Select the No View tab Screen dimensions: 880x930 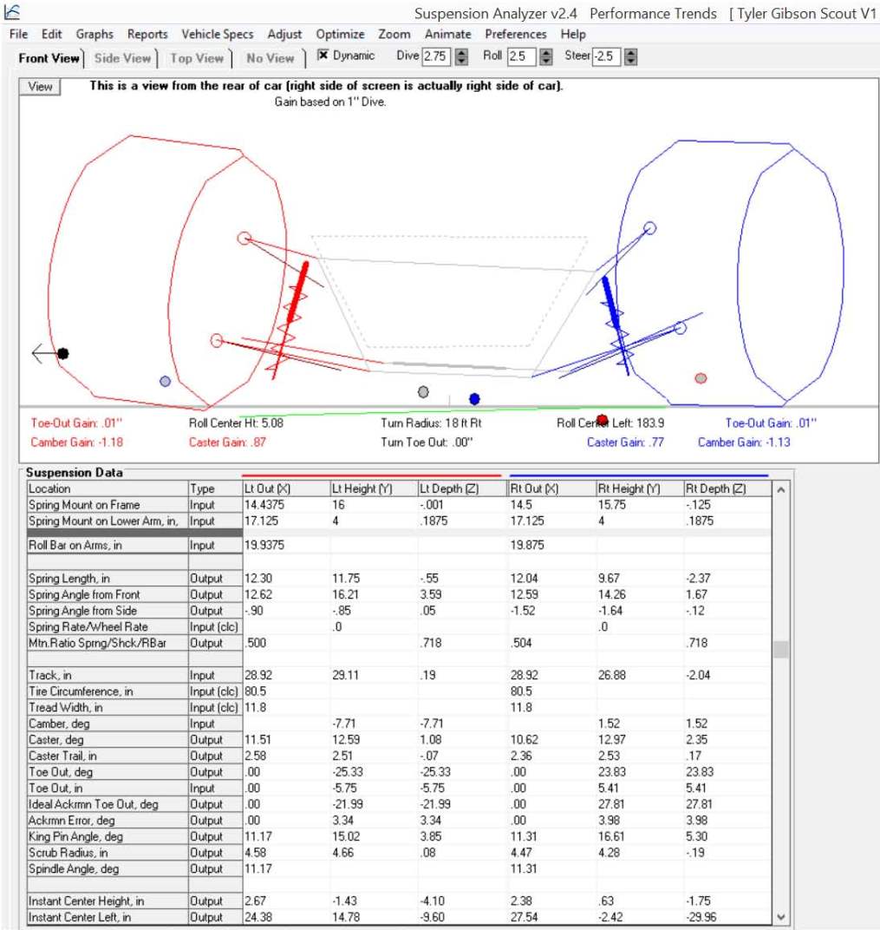271,58
